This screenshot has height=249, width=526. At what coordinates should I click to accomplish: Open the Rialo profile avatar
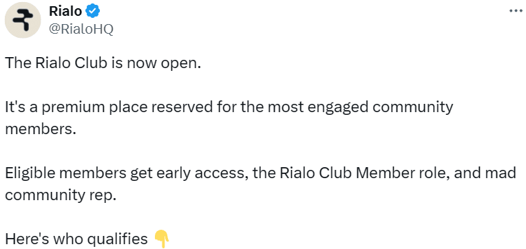point(23,20)
